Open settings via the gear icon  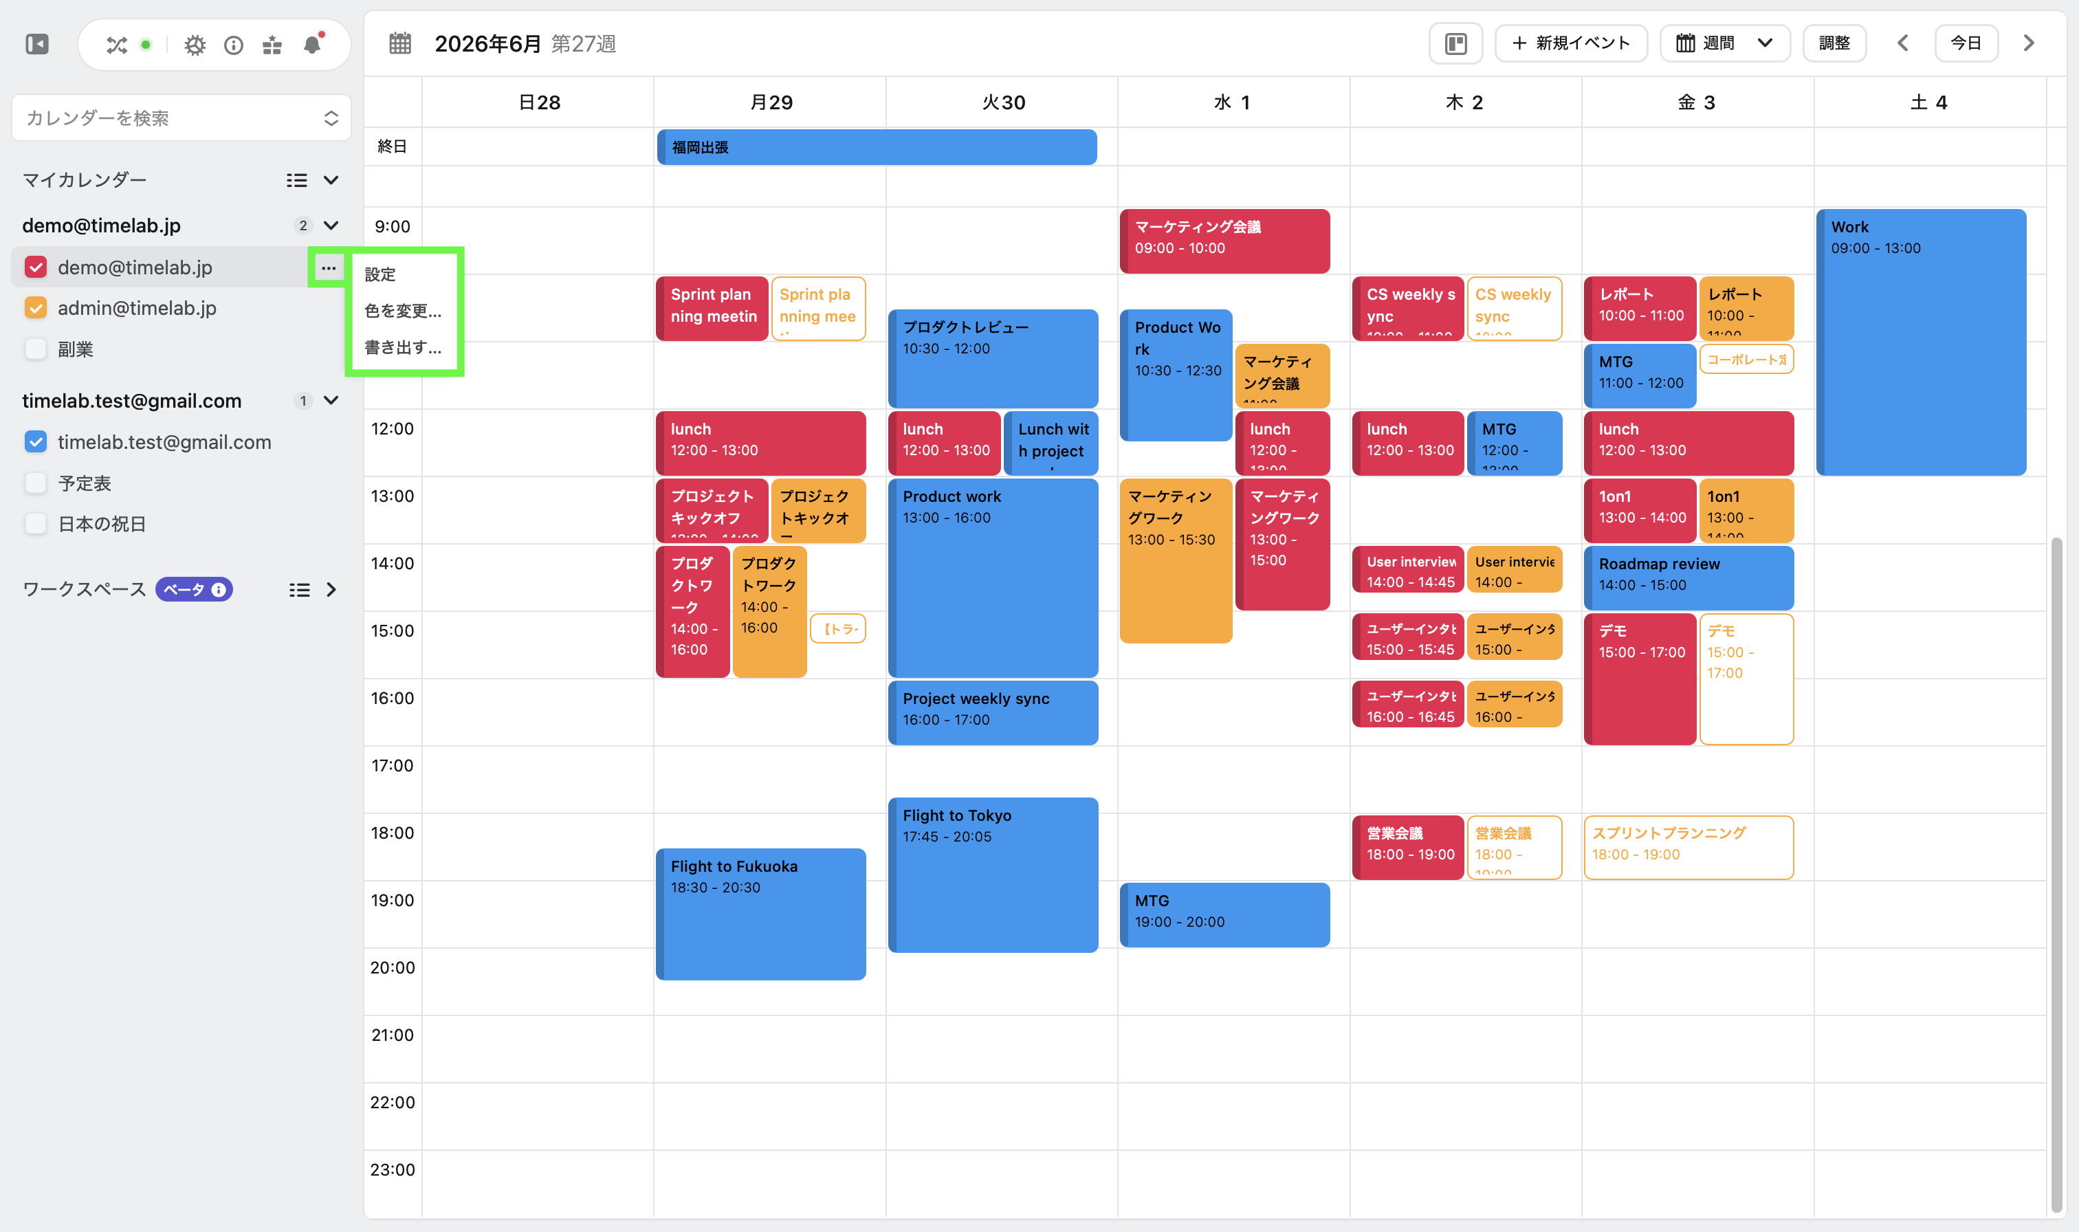(x=194, y=45)
